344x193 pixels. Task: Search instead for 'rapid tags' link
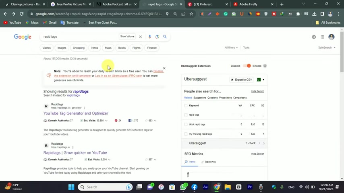click(73, 95)
